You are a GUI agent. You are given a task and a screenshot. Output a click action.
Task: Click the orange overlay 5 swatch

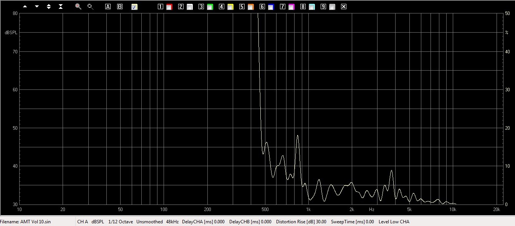pyautogui.click(x=250, y=7)
